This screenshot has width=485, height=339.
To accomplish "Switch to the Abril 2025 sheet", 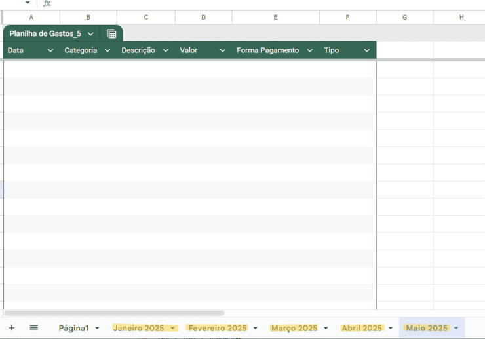I will pos(362,328).
